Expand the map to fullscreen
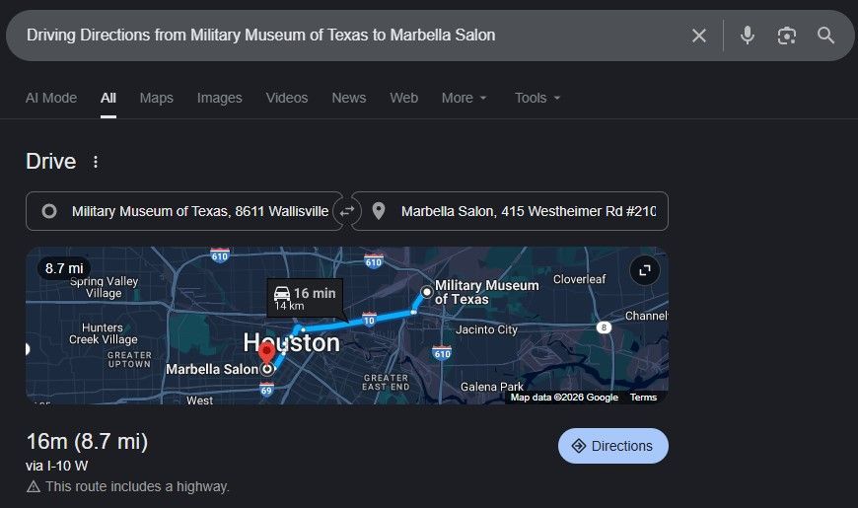The width and height of the screenshot is (858, 508). [x=645, y=269]
